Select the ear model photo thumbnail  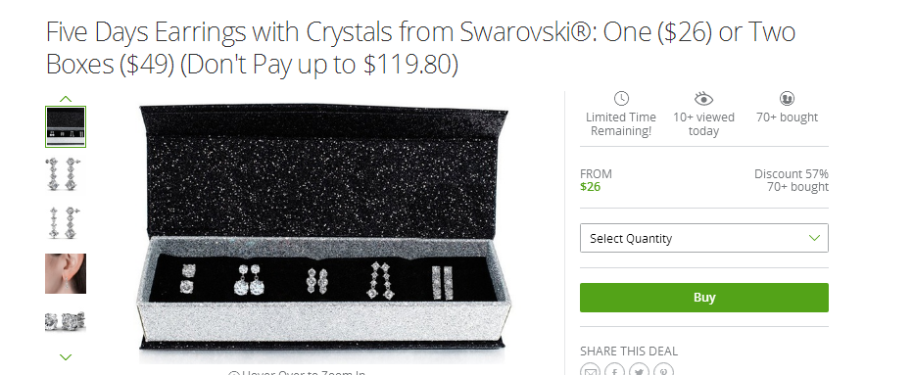tap(66, 273)
